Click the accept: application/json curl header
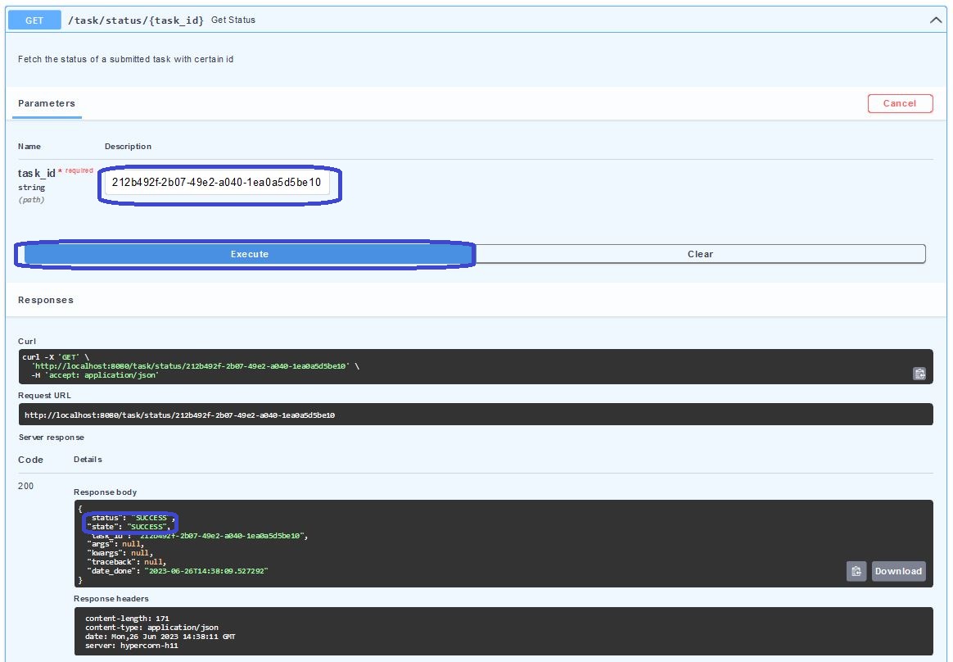The image size is (953, 662). pos(94,375)
